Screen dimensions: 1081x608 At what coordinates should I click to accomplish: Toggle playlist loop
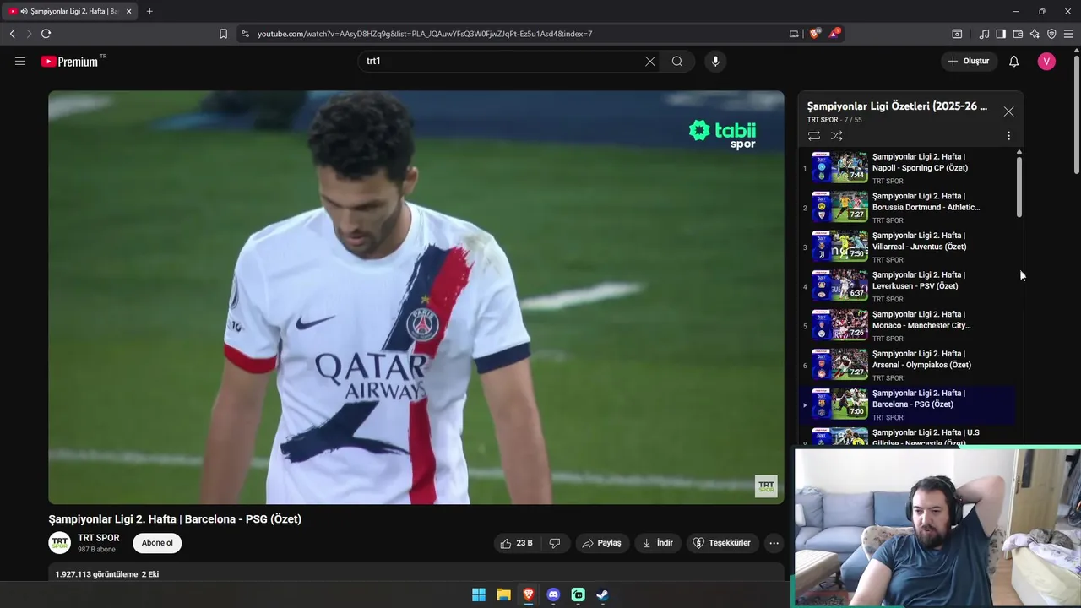[814, 135]
